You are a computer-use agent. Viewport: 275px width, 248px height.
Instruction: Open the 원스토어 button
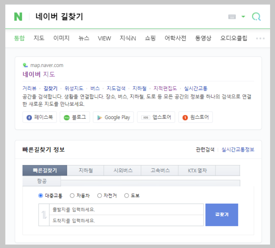tap(195, 117)
